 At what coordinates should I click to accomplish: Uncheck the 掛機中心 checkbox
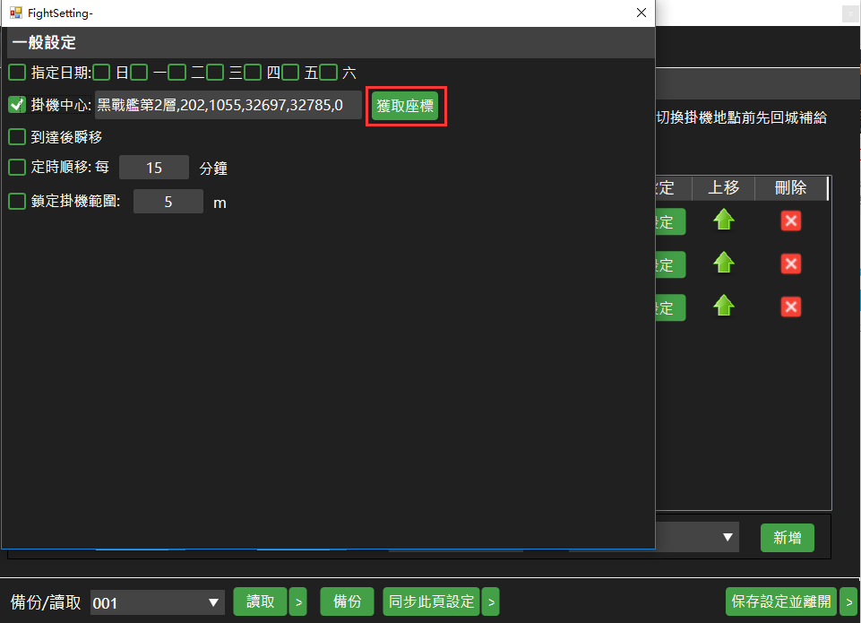coord(17,105)
